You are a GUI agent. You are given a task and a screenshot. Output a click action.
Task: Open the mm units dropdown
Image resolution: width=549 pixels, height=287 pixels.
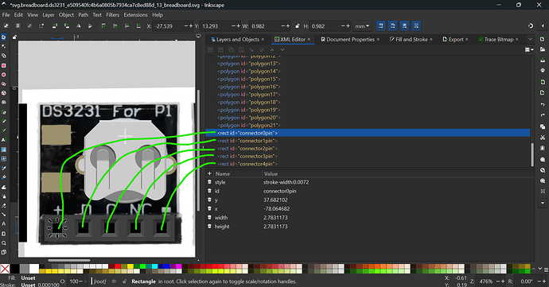[x=362, y=26]
